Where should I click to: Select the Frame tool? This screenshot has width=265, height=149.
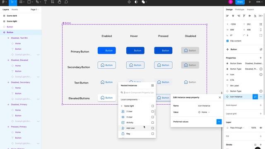pyautogui.click(x=21, y=2)
